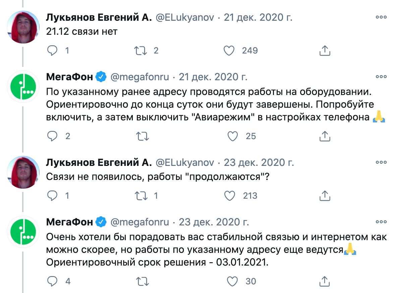Like the tweet with 249 likes
395x293 pixels.
229,51
